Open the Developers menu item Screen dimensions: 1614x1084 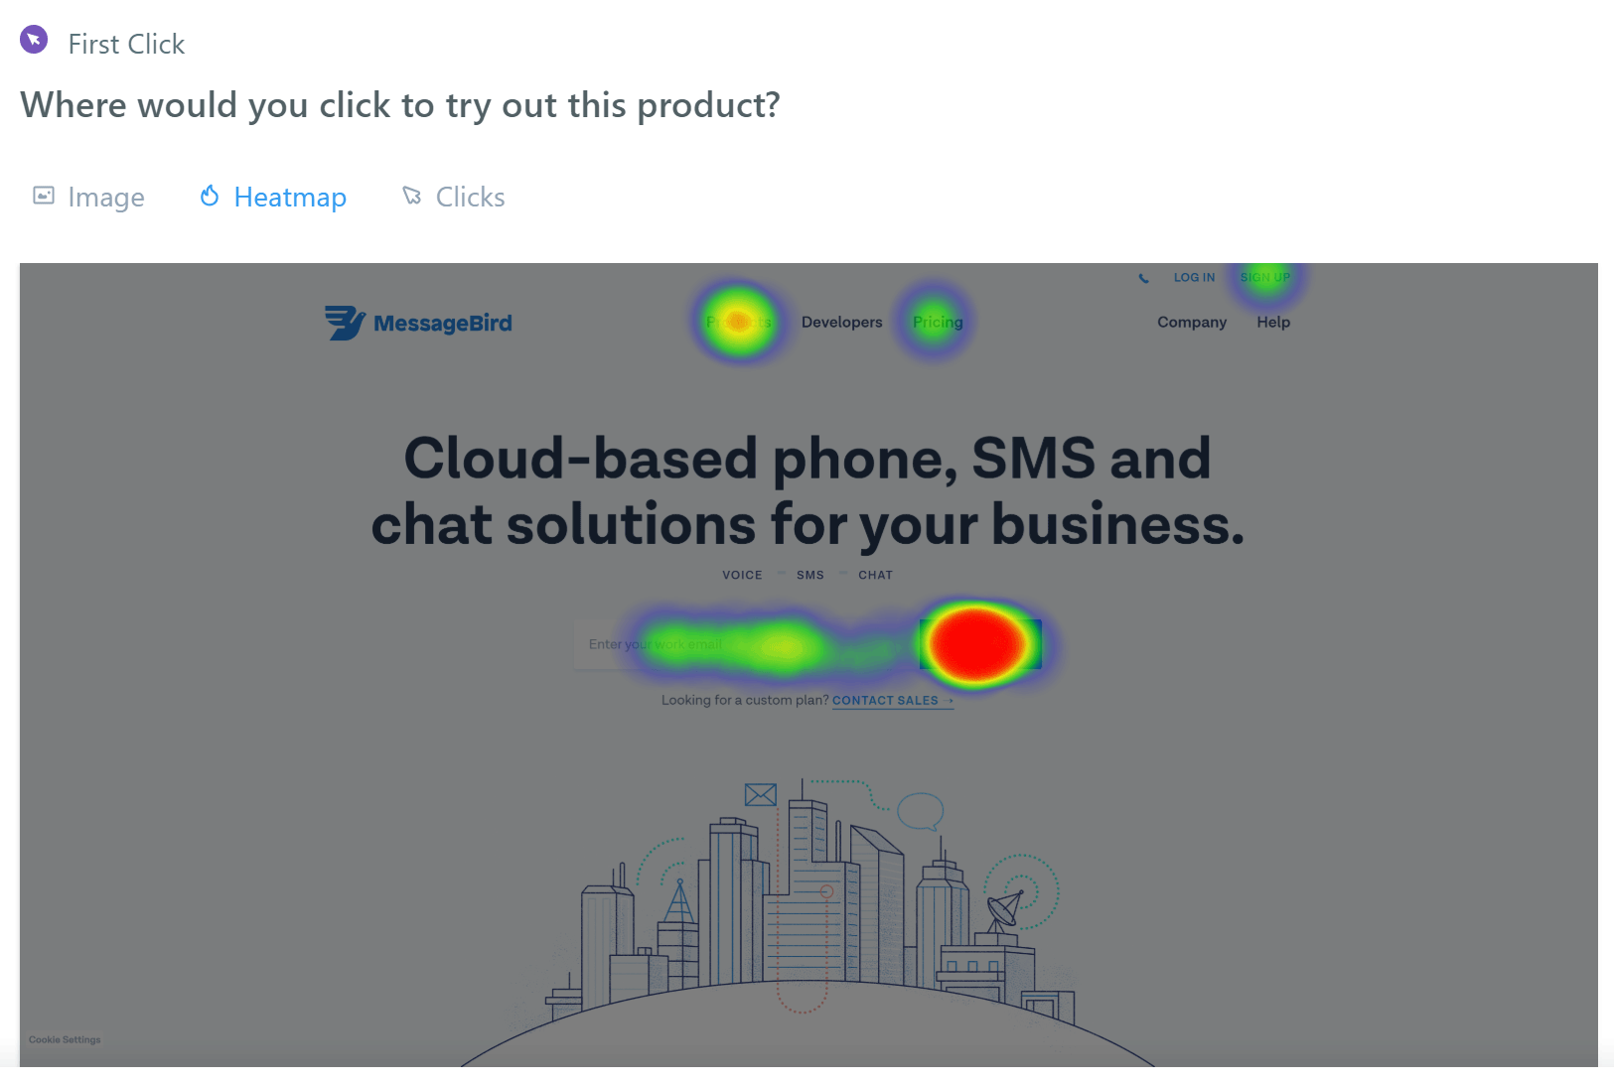(x=841, y=323)
